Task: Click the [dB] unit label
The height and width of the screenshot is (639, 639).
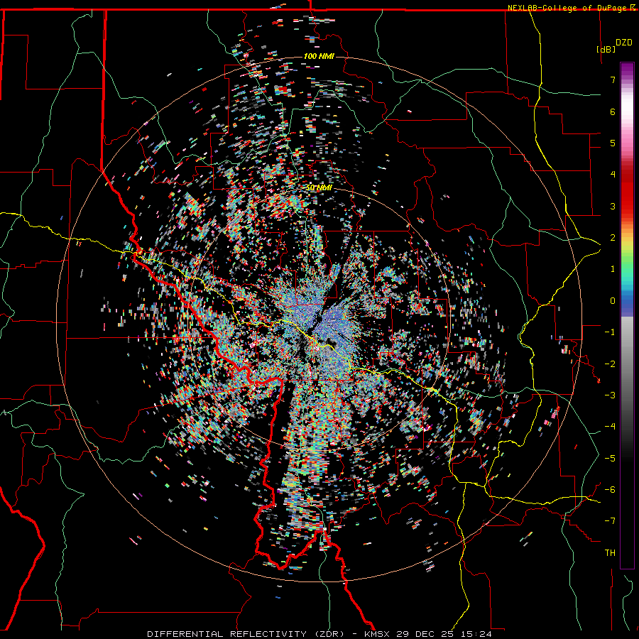Action: tap(606, 49)
